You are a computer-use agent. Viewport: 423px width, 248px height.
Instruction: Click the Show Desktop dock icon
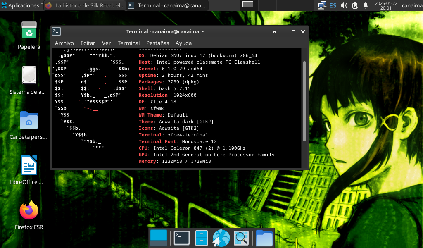[x=159, y=238]
